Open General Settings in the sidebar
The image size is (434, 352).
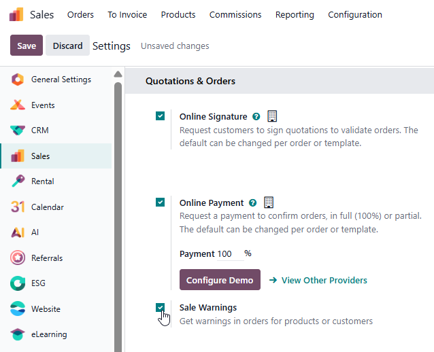pos(61,80)
